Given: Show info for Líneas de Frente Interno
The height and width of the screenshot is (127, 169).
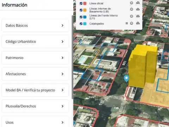Looking at the screenshot, I should [x=131, y=16].
